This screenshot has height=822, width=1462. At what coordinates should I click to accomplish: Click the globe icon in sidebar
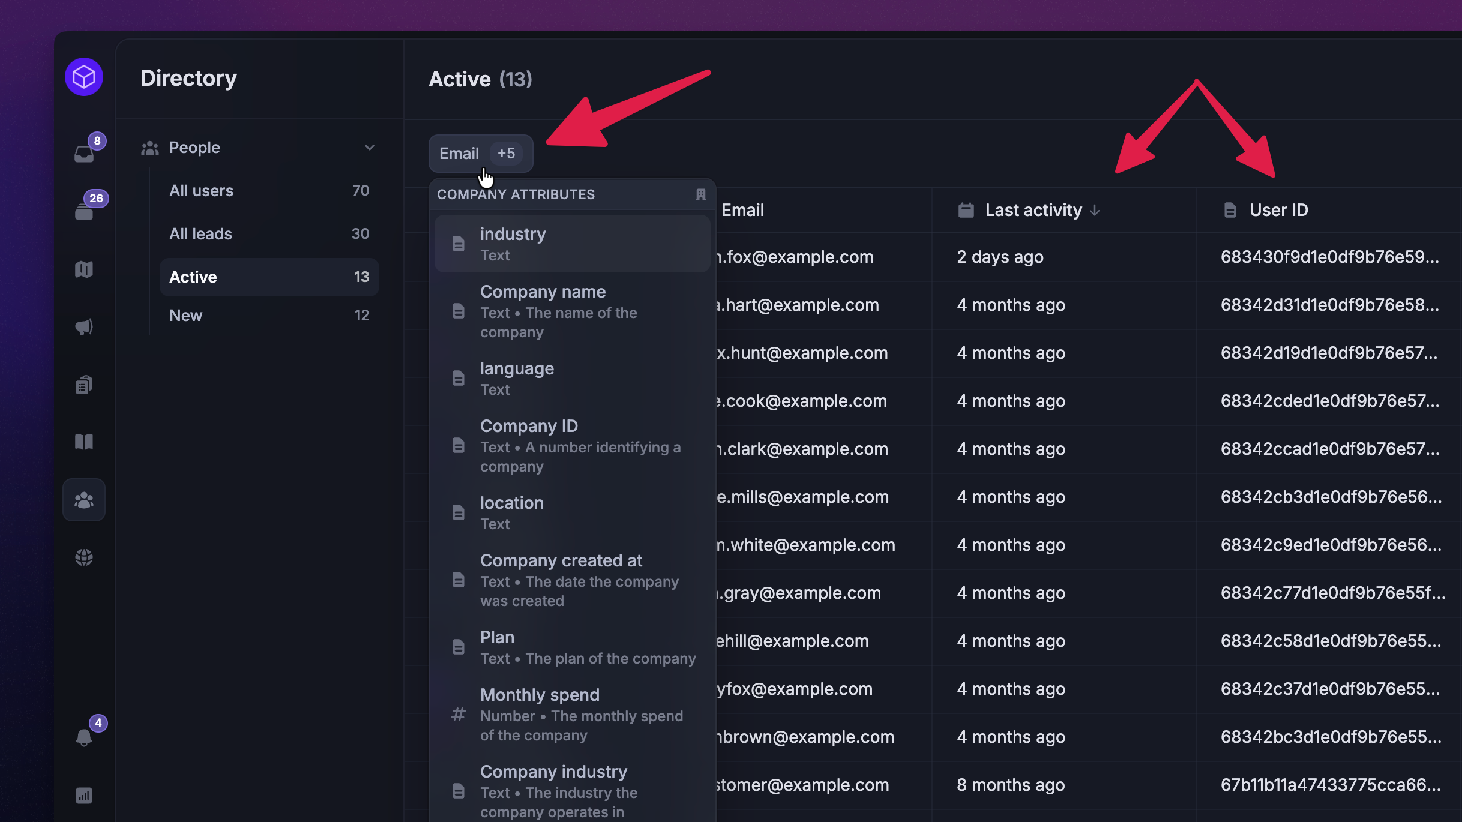[84, 557]
